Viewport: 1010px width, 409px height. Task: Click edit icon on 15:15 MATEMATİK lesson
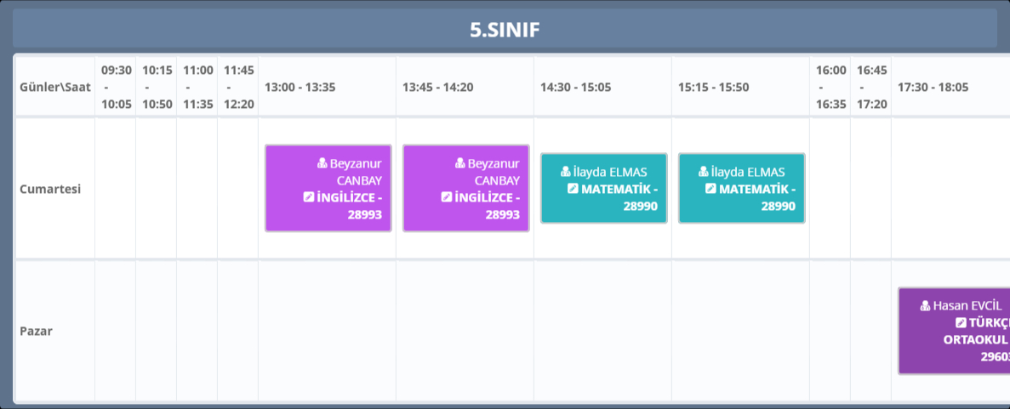pyautogui.click(x=710, y=189)
